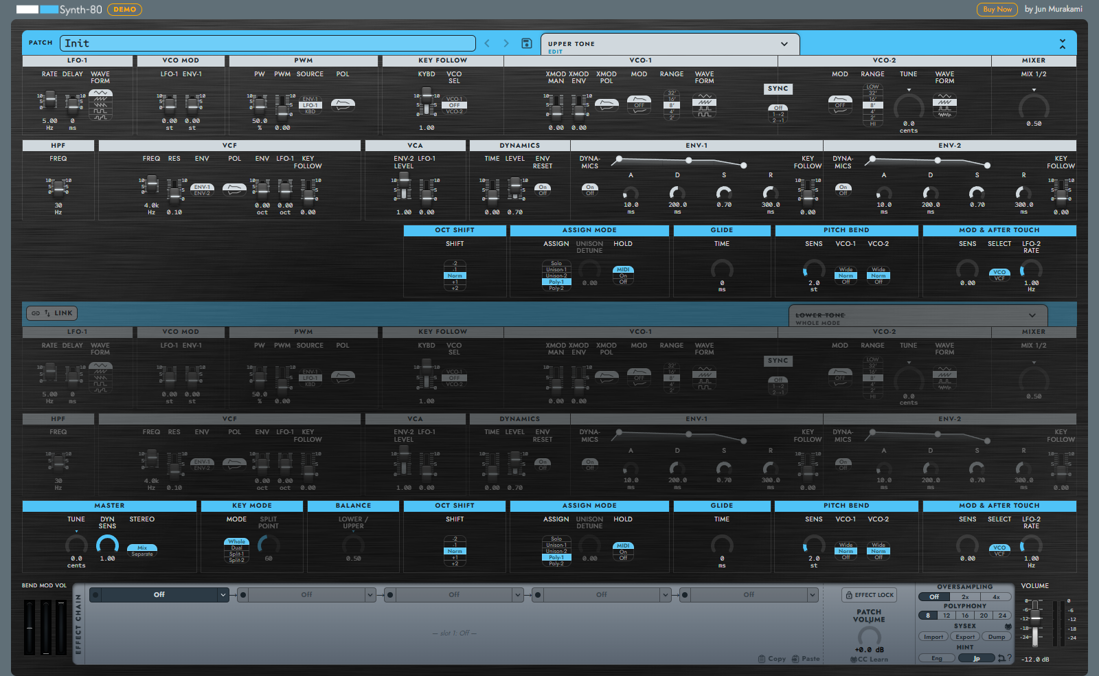Toggle power on the second effect slot

[243, 595]
